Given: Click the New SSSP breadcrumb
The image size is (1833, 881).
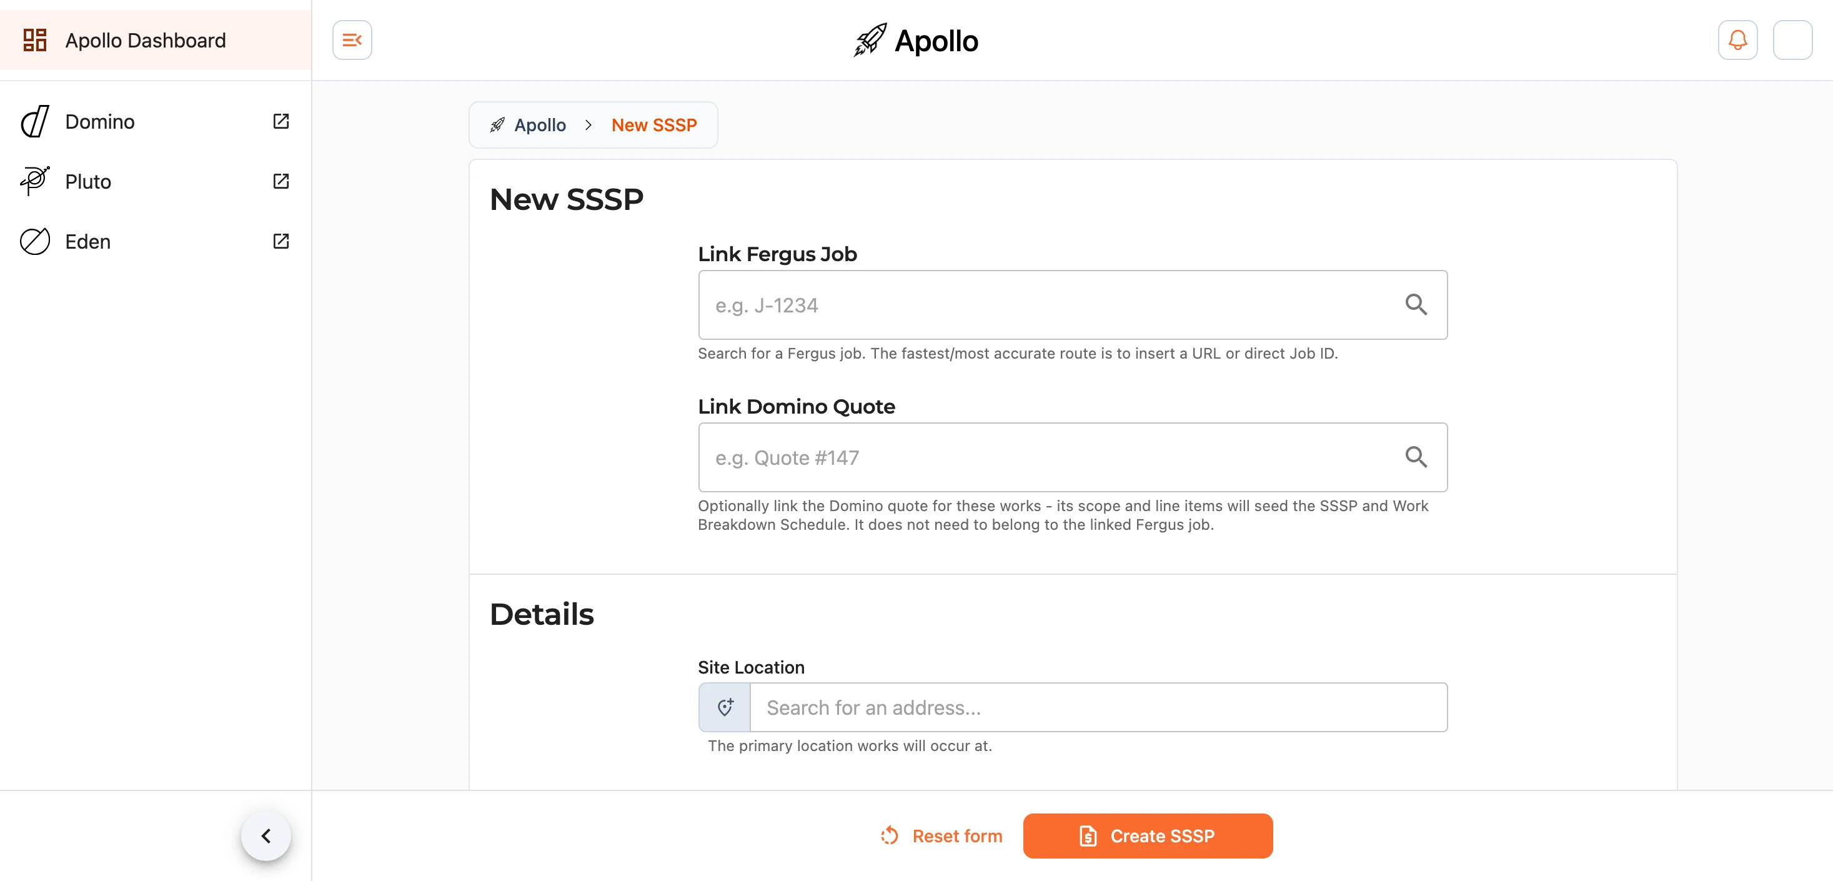Looking at the screenshot, I should click(654, 125).
